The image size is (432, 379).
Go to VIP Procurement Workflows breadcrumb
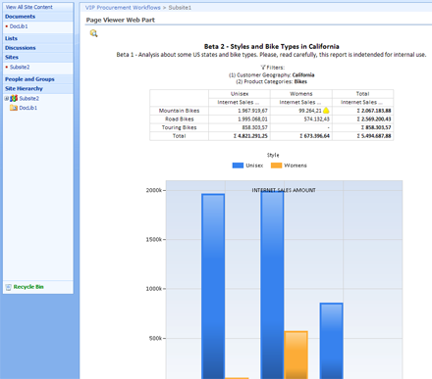point(123,7)
